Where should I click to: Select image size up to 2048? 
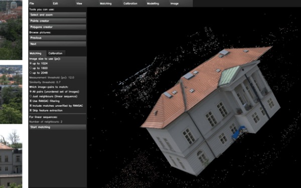coord(39,73)
